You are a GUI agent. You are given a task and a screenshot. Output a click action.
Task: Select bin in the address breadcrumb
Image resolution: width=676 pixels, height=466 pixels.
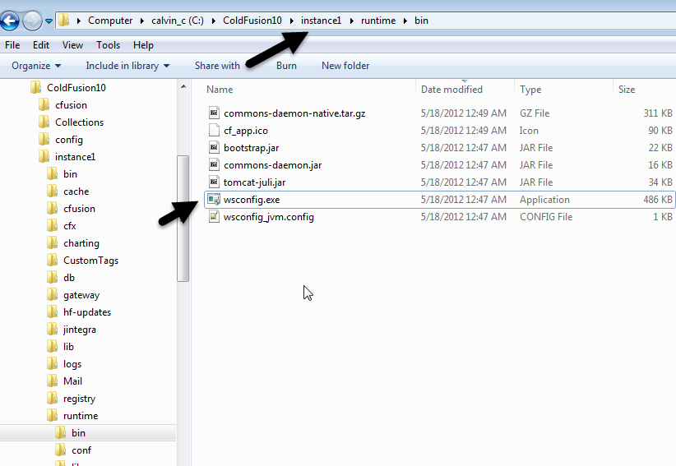(421, 21)
